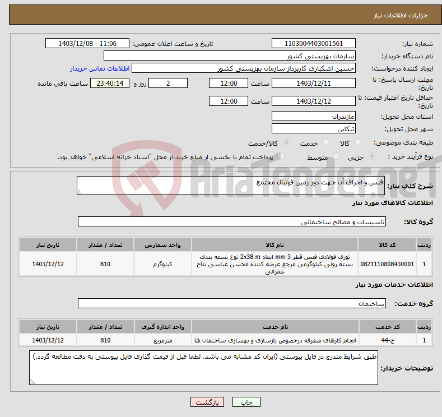Screen dimensions: 442x417
Task: Click the اطلاعات کالاهای مورد نیاز heading
Action: (392, 203)
